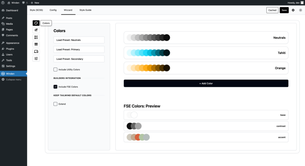Uncheck Include FSE Colors checkbox
The width and height of the screenshot is (305, 166).
coord(55,87)
